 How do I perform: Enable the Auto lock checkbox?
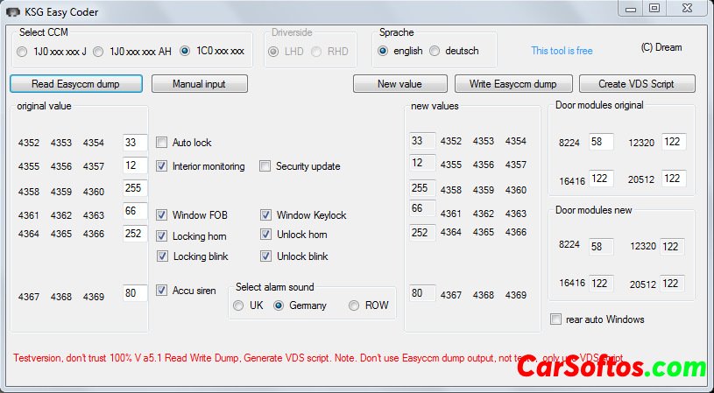click(162, 143)
